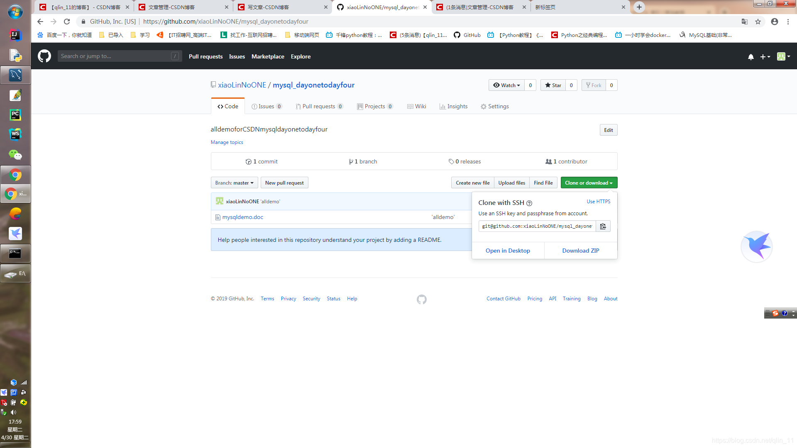Open the Projects tab
The image size is (797, 448).
375,107
